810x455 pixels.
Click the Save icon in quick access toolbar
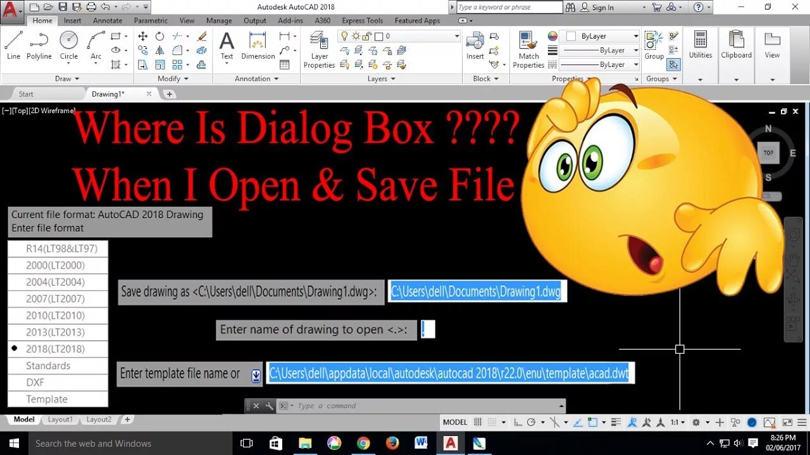[x=63, y=7]
